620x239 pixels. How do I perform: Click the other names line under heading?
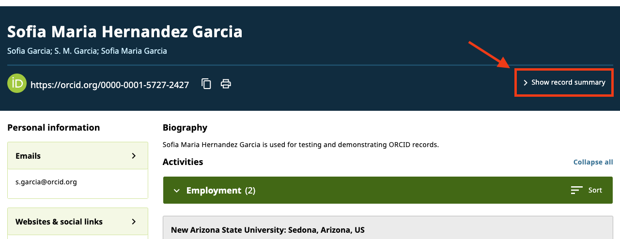[87, 51]
